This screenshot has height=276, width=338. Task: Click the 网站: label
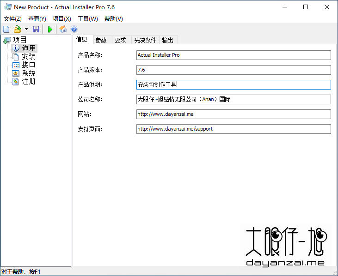(x=85, y=114)
